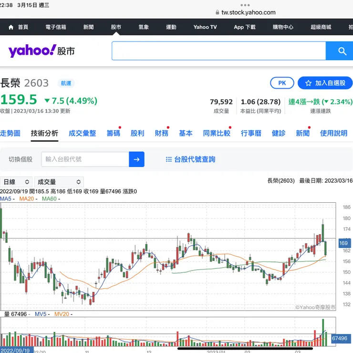
Task: Click the 169 price marker on chart axis
Action: [344, 243]
